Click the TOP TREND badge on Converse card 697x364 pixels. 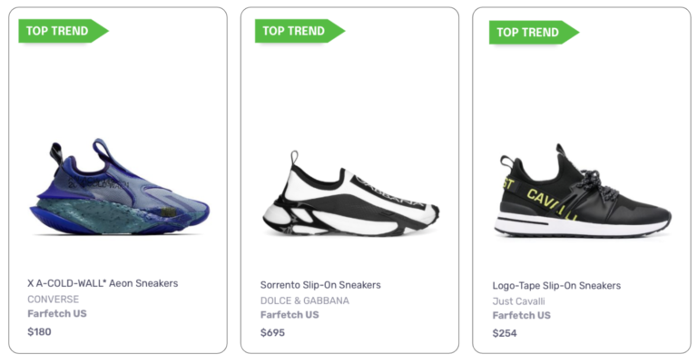point(60,31)
